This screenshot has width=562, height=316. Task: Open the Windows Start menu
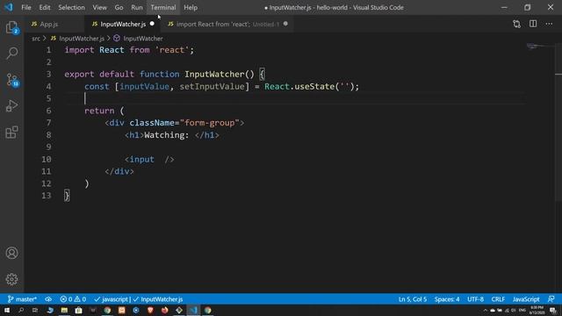pyautogui.click(x=7, y=310)
